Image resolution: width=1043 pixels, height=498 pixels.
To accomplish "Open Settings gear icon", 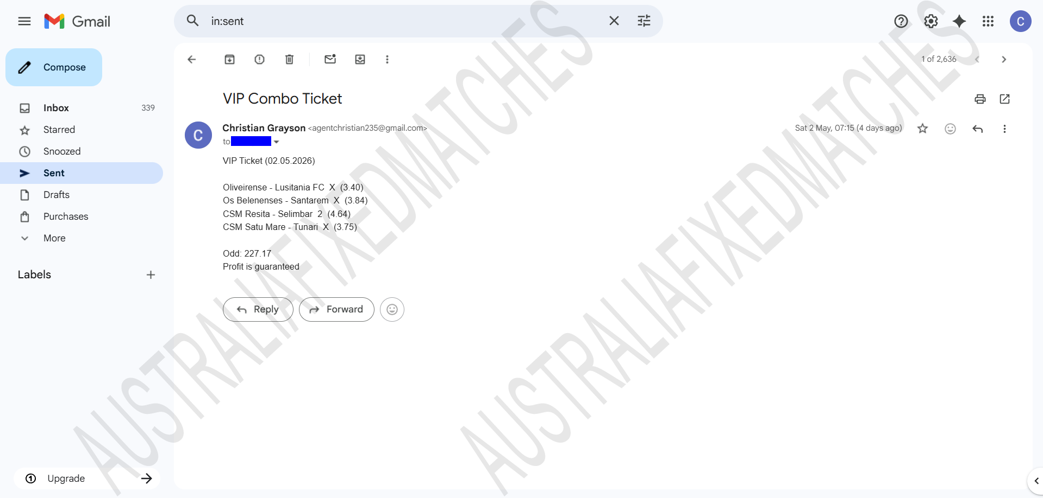I will (x=931, y=21).
